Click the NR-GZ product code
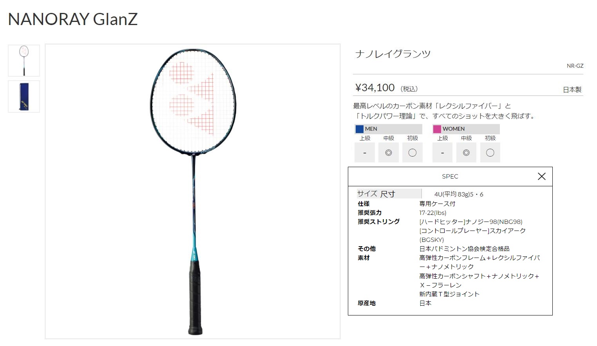The image size is (597, 346). point(575,66)
